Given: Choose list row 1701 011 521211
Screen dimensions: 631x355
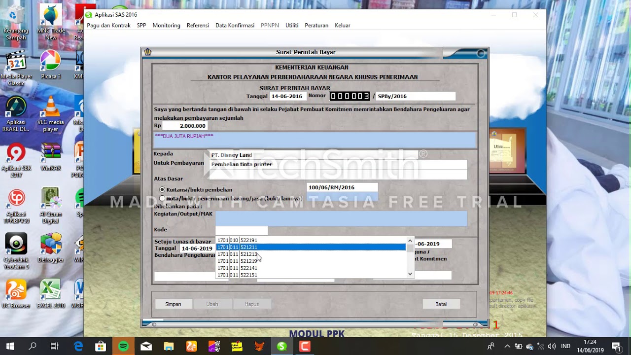Looking at the screenshot, I should [x=311, y=247].
